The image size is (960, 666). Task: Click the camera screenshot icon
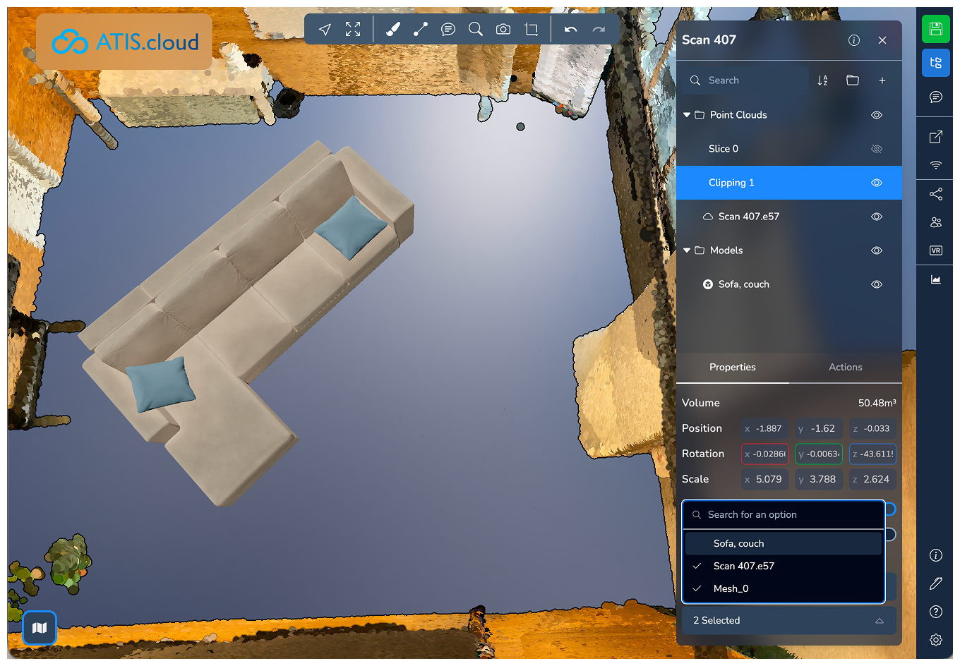503,29
